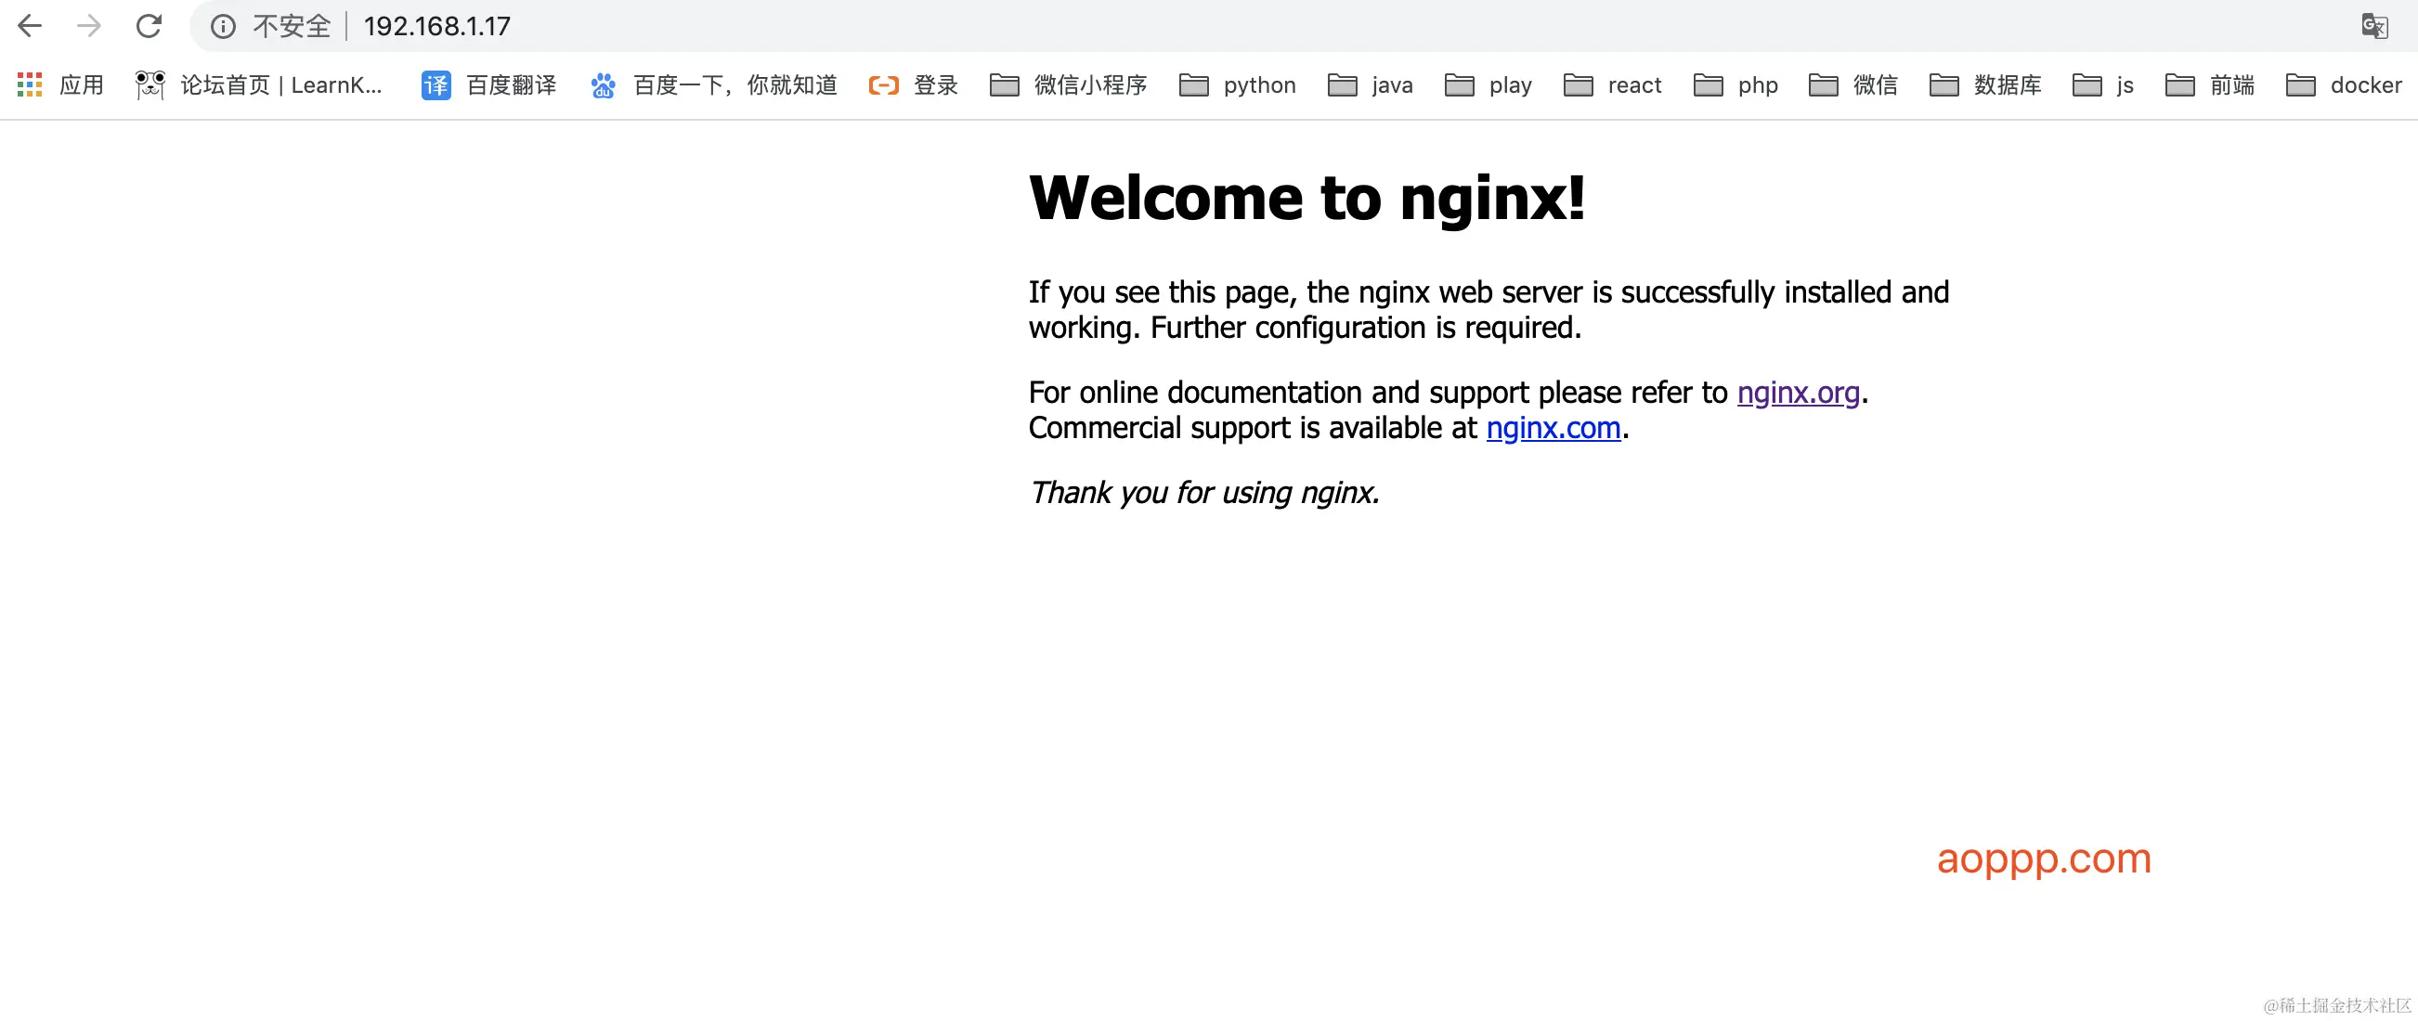
Task: Click the nginx.com link
Action: tap(1553, 428)
